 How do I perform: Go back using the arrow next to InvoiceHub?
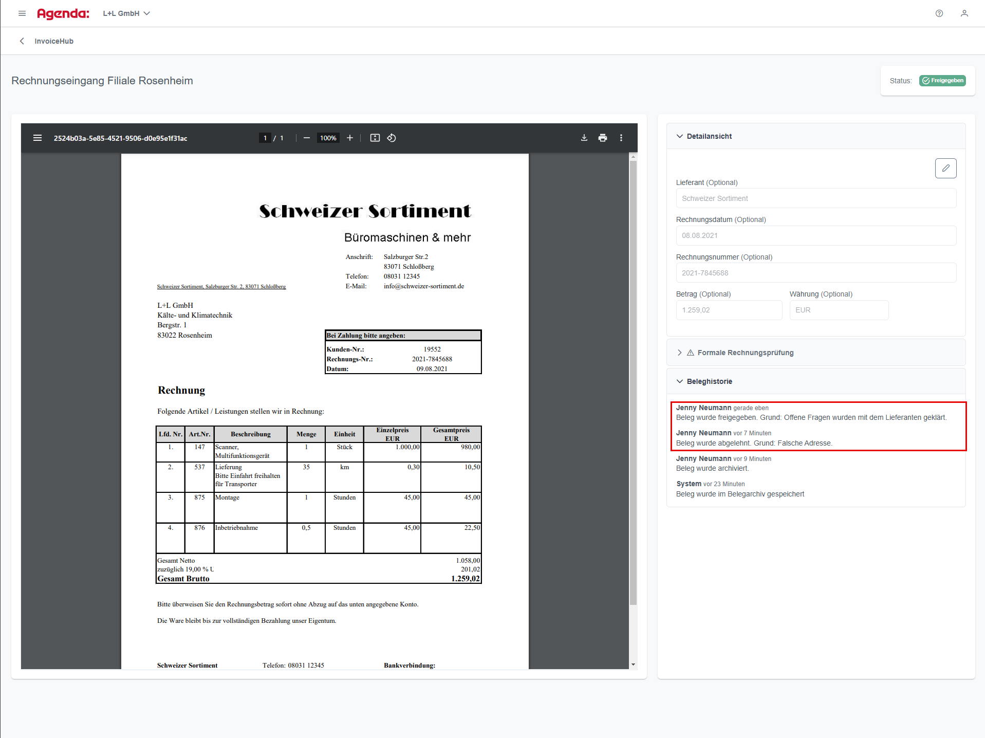click(22, 41)
